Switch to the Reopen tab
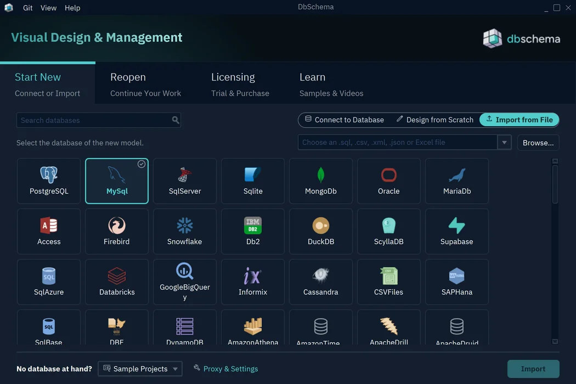This screenshot has width=576, height=384. click(x=145, y=84)
